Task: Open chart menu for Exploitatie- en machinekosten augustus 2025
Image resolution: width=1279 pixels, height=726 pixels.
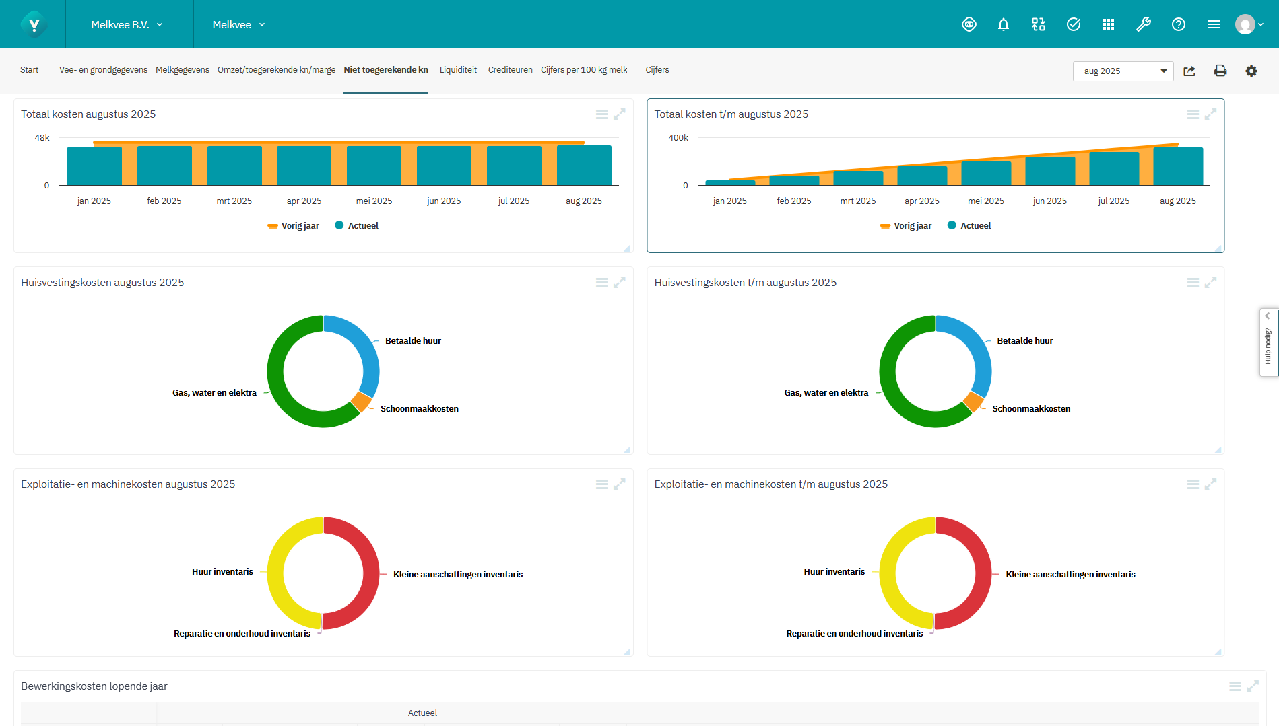Action: point(601,484)
